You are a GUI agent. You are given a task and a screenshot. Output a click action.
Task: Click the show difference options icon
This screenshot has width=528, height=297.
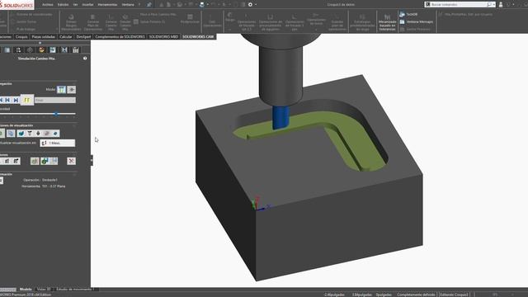pyautogui.click(x=7, y=162)
